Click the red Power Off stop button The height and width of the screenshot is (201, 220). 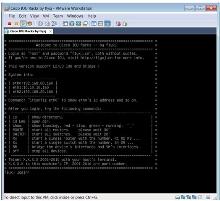[x=10, y=23]
